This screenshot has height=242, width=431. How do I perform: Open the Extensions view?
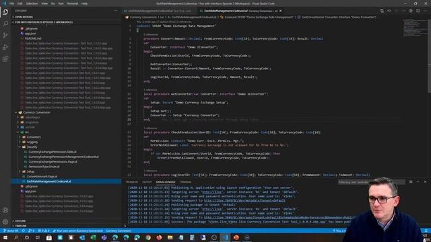(5, 59)
